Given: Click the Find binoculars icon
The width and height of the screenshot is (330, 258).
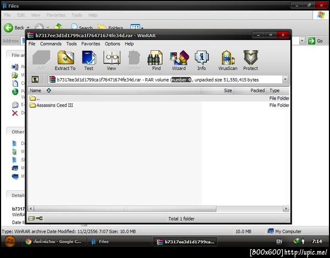Looking at the screenshot, I should [156, 61].
